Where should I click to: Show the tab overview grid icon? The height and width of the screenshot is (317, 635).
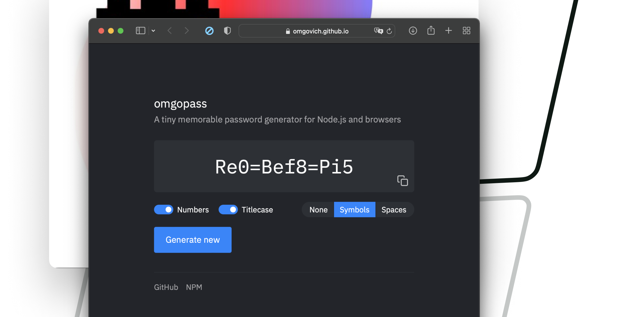point(466,31)
